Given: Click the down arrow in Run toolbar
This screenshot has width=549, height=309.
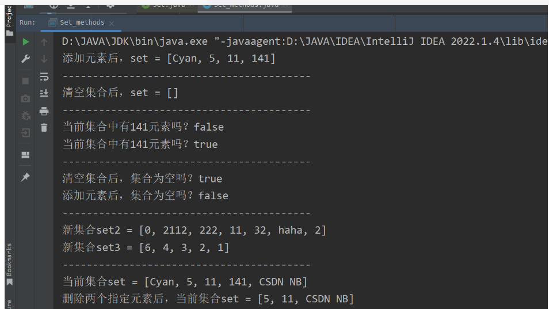Looking at the screenshot, I should (44, 59).
